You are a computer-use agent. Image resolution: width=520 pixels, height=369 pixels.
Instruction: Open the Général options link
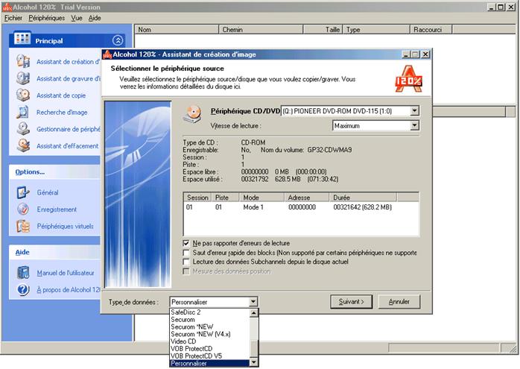[x=48, y=192]
